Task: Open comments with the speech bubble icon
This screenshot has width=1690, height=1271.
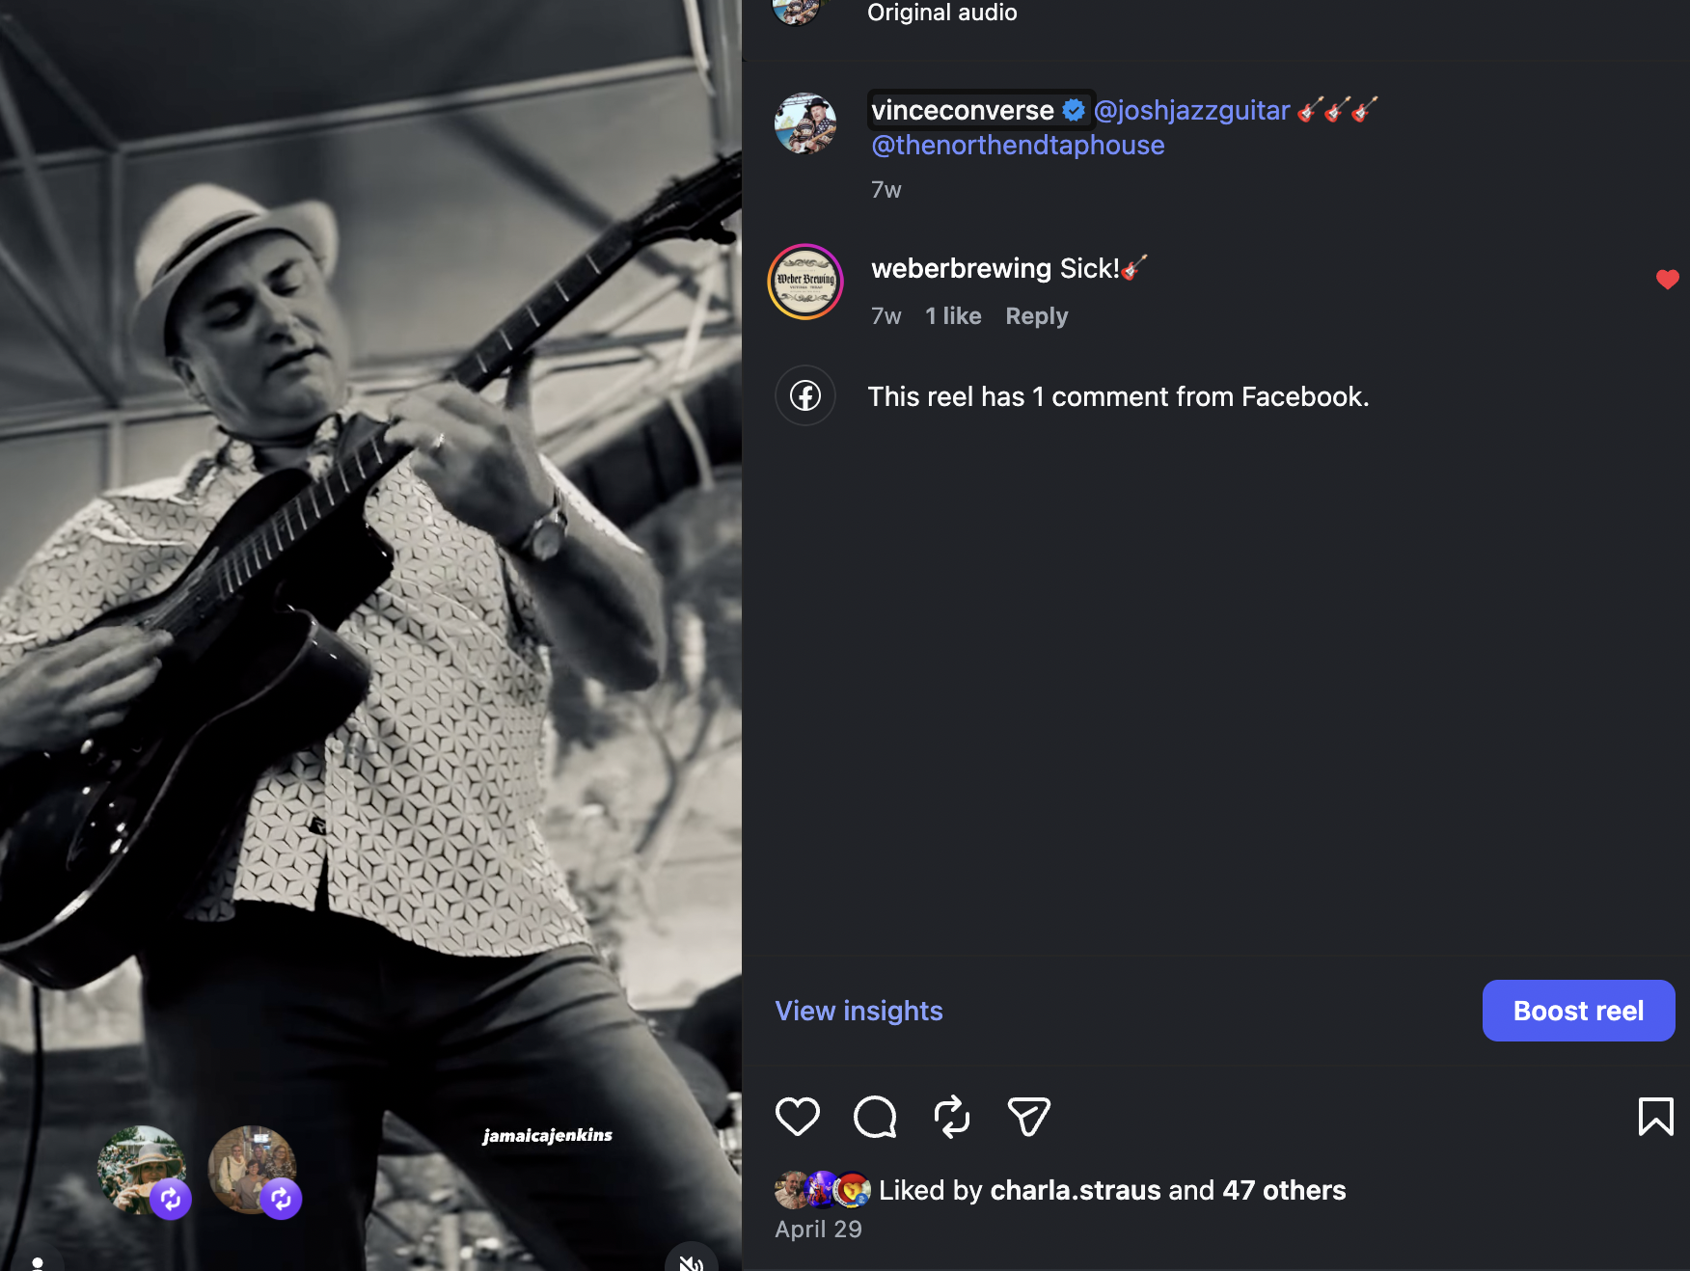Action: pos(875,1117)
